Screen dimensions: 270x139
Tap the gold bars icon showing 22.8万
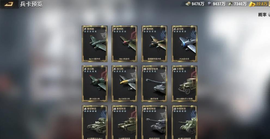[252, 4]
